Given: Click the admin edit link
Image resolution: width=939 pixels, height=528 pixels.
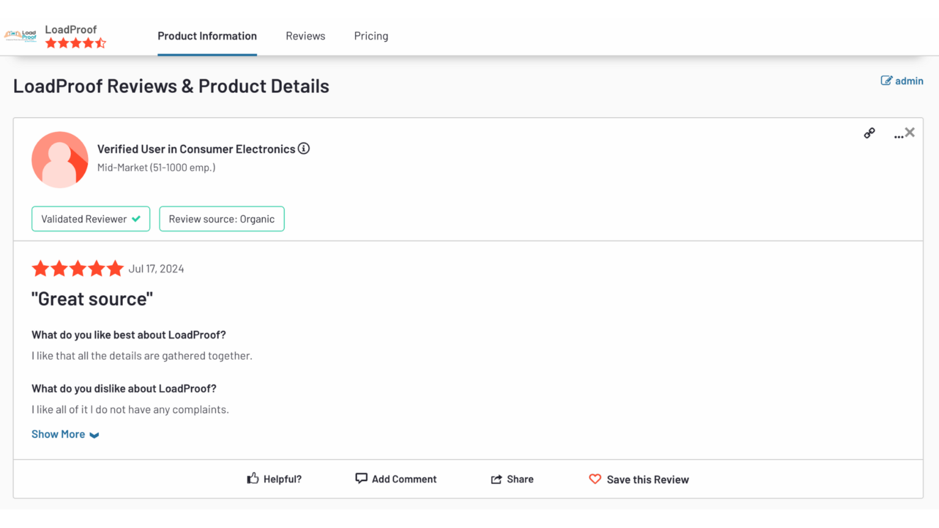Looking at the screenshot, I should pyautogui.click(x=902, y=81).
